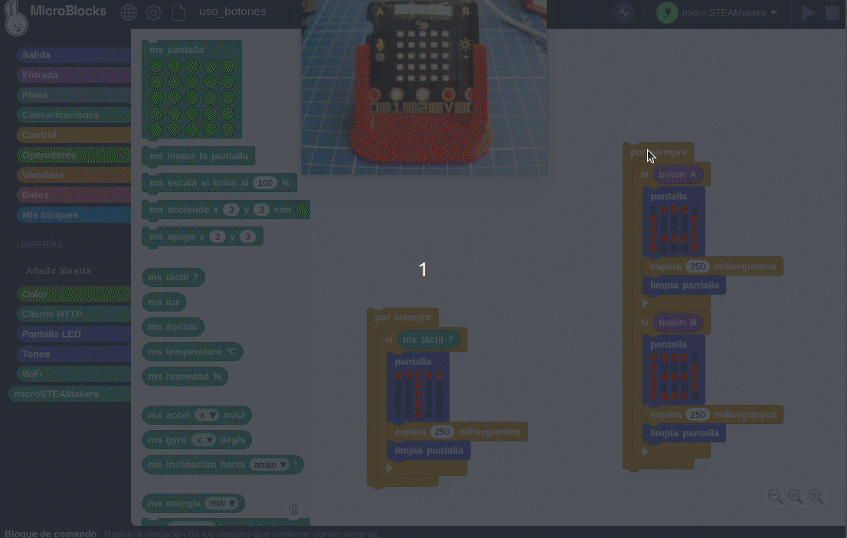Click the 250 field under botón A script
Screen dimensions: 847x538
698,266
